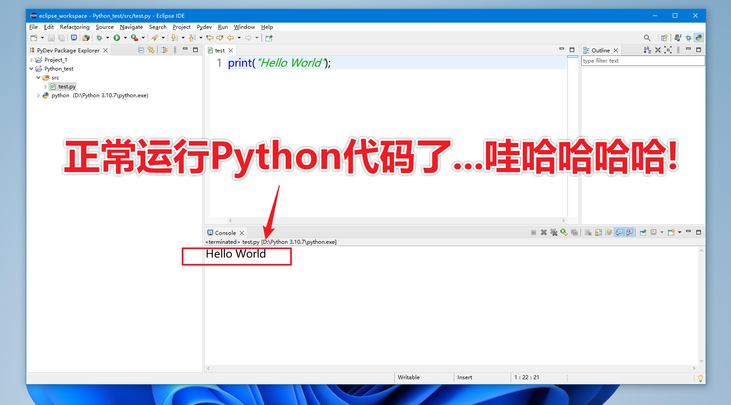Collapse the src folder node
Screen dimensions: 731x405
(39, 78)
